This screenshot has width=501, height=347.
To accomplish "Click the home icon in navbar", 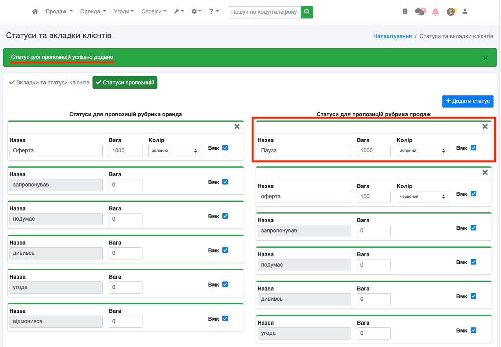I will coord(35,12).
